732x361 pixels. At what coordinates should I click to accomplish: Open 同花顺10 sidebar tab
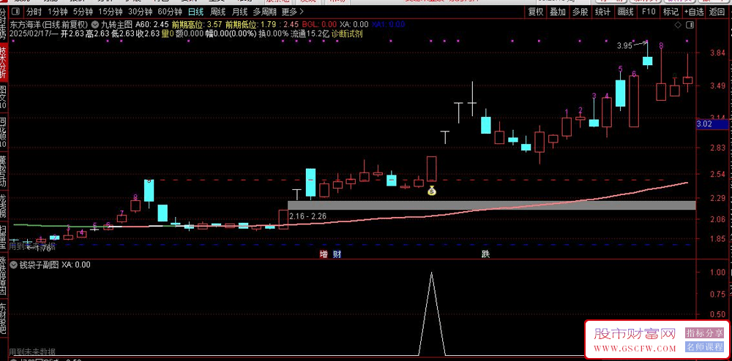tap(3, 132)
